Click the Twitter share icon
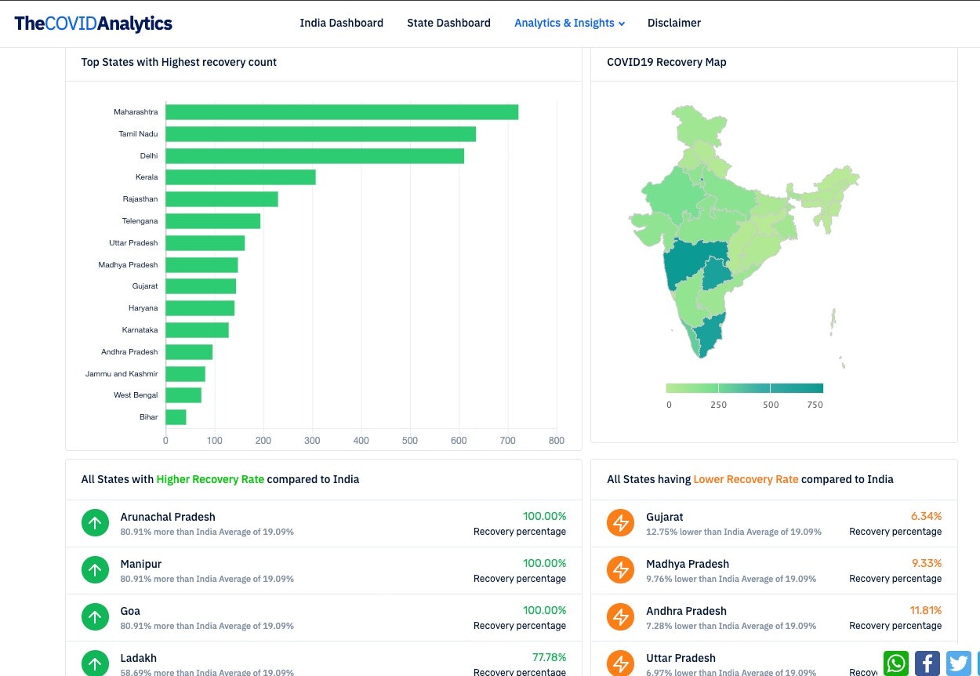Image resolution: width=980 pixels, height=676 pixels. click(958, 663)
